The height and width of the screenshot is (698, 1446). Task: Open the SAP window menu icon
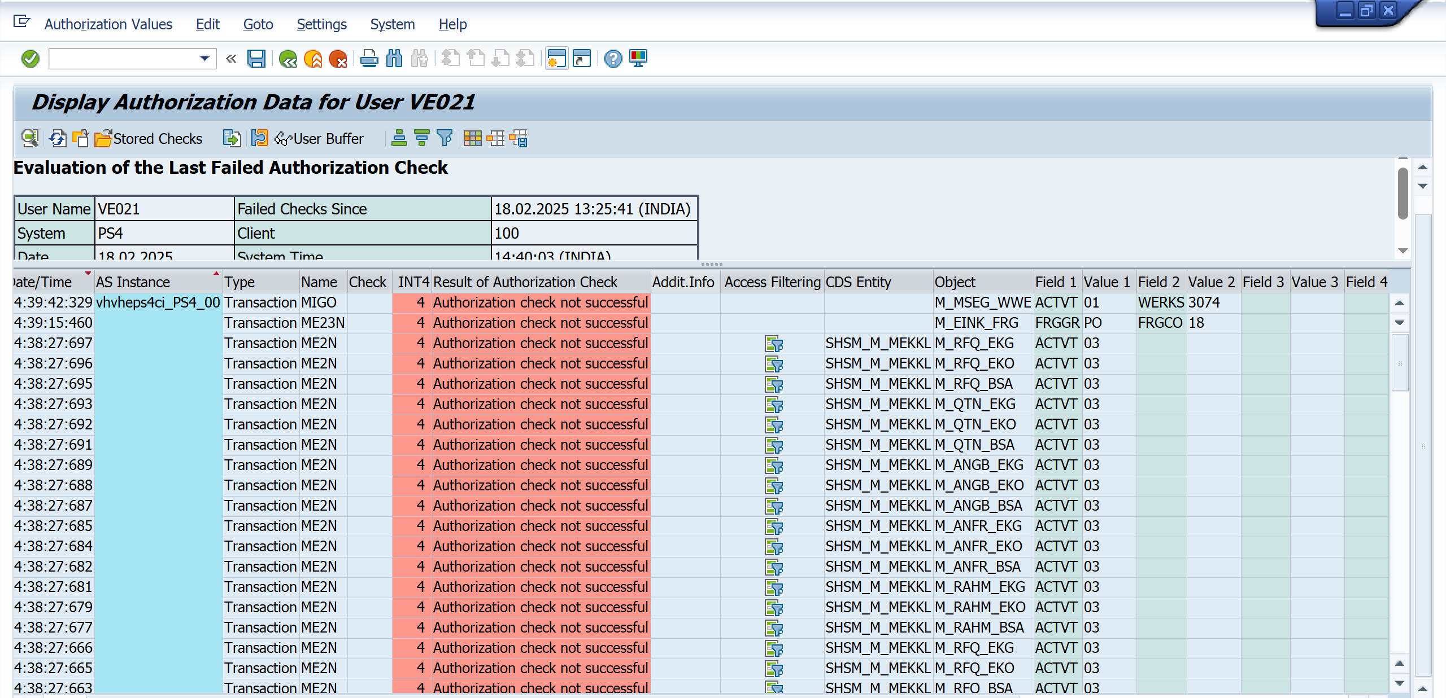(21, 23)
